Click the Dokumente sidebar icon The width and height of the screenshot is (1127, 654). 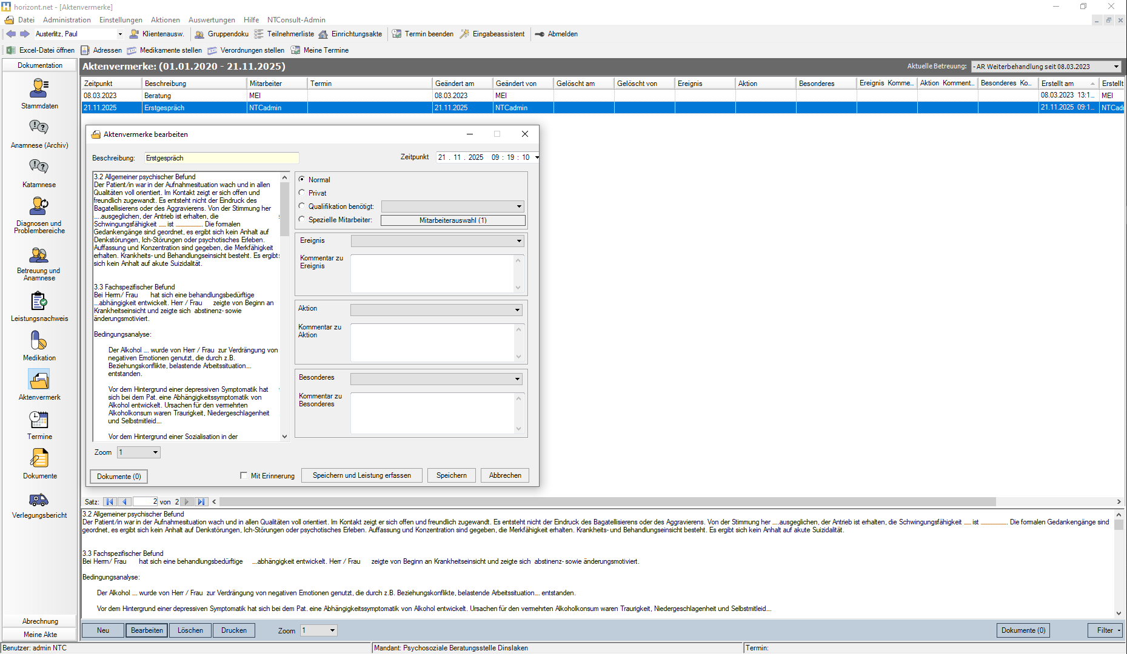(39, 459)
